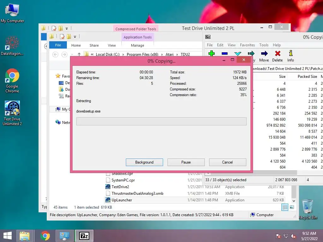Click the 7-Zip Copy arrow icon

pyautogui.click(x=251, y=54)
